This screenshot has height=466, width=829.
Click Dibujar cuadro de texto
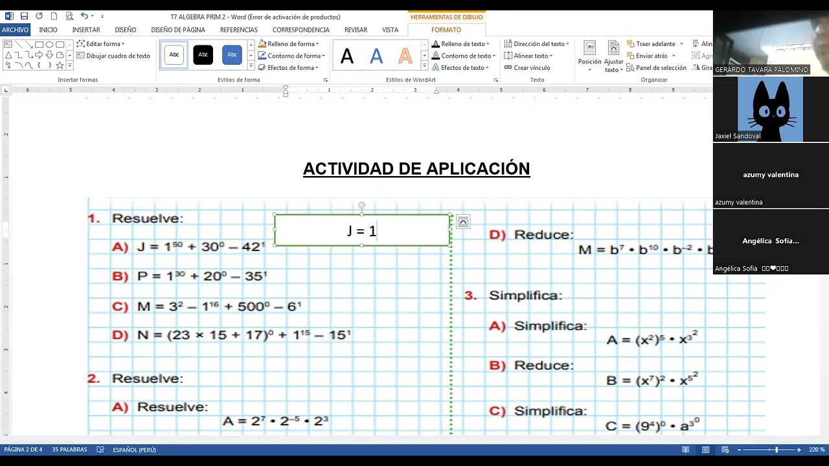coord(113,56)
